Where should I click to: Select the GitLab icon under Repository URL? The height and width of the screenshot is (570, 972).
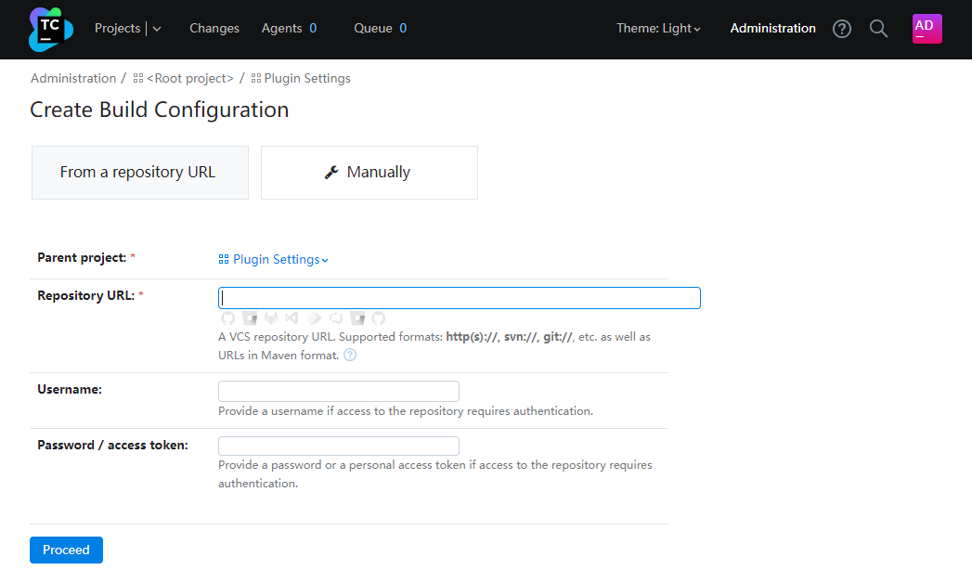(272, 318)
